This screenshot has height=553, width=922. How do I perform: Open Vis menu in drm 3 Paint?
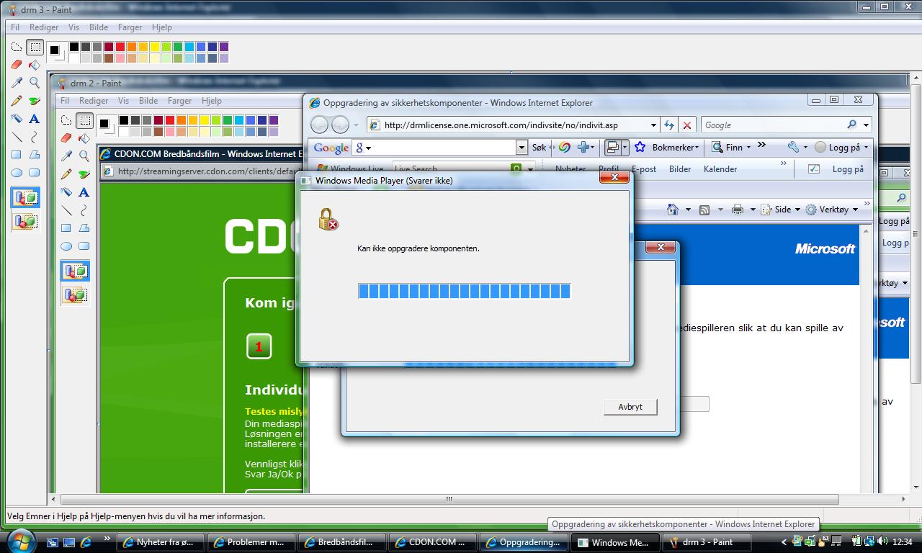74,27
